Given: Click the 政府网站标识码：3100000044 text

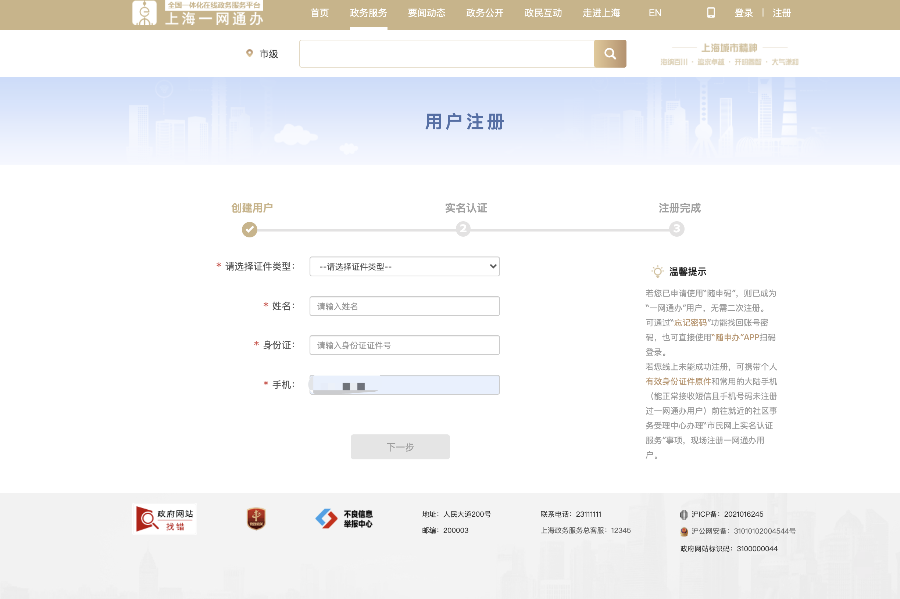Looking at the screenshot, I should [729, 549].
